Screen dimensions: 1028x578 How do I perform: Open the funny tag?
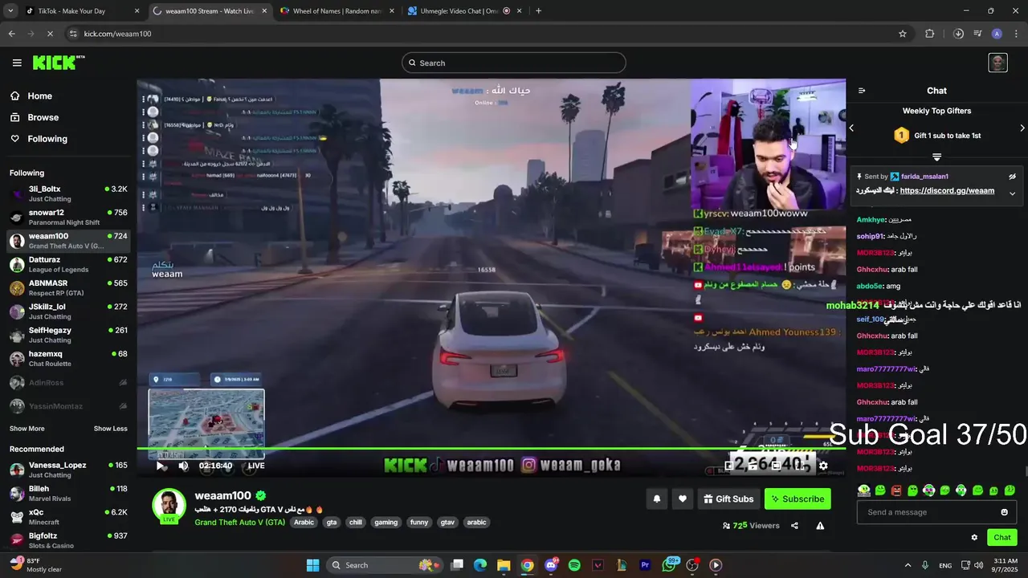click(419, 523)
